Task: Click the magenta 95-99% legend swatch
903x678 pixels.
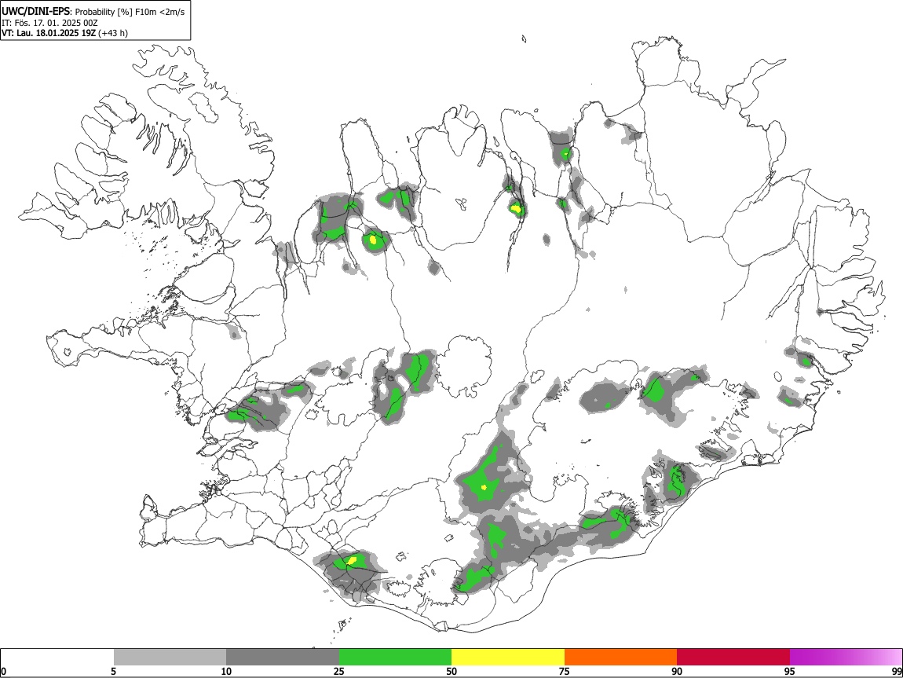Action: pos(846,658)
